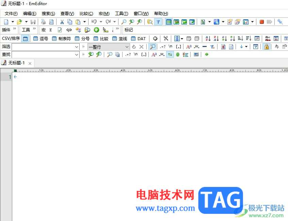
Task: Click the green back arrow macro icon
Action: coord(96,30)
